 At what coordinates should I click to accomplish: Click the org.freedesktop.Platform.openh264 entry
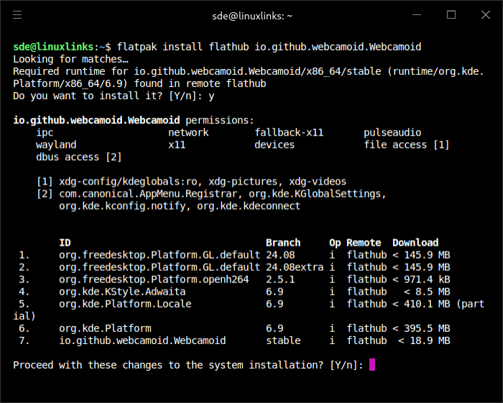point(154,279)
